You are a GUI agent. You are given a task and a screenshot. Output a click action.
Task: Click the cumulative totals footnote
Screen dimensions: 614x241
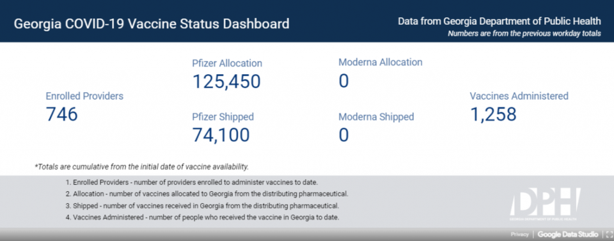point(142,167)
